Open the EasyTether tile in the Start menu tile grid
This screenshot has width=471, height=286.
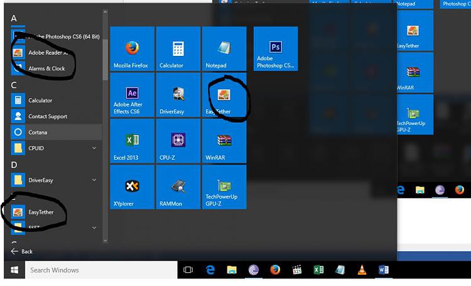point(224,95)
